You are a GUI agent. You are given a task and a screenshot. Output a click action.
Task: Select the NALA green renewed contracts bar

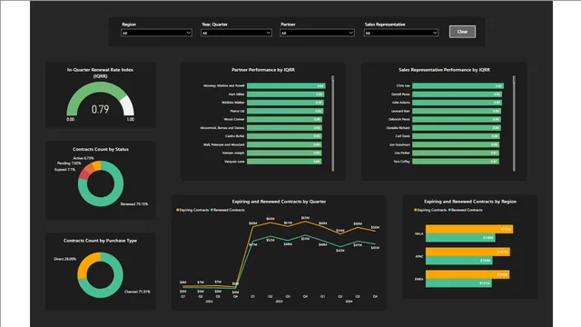point(460,238)
